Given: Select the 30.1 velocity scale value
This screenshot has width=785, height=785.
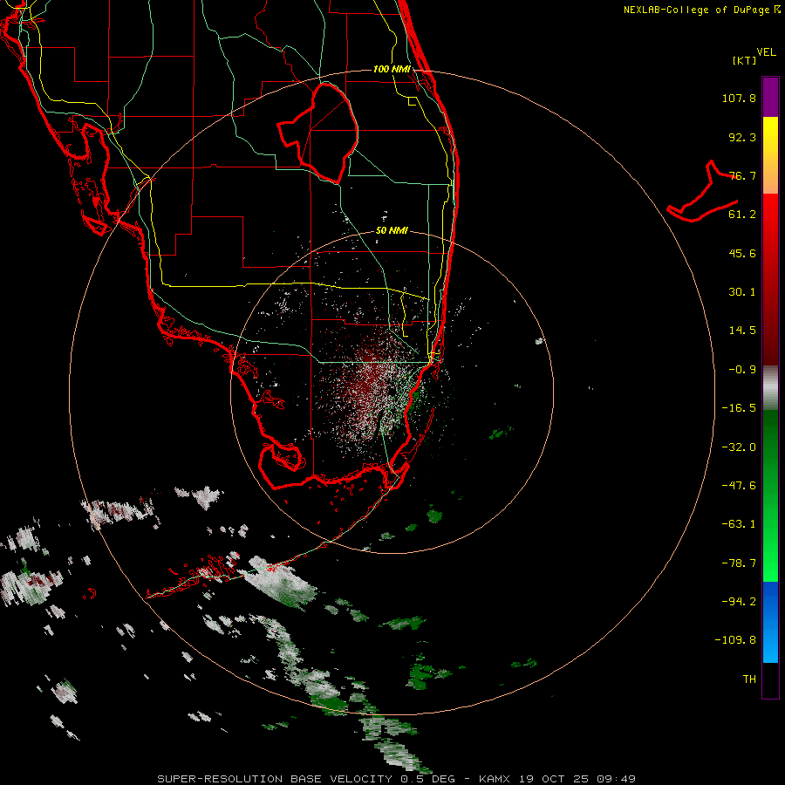Looking at the screenshot, I should tap(742, 292).
